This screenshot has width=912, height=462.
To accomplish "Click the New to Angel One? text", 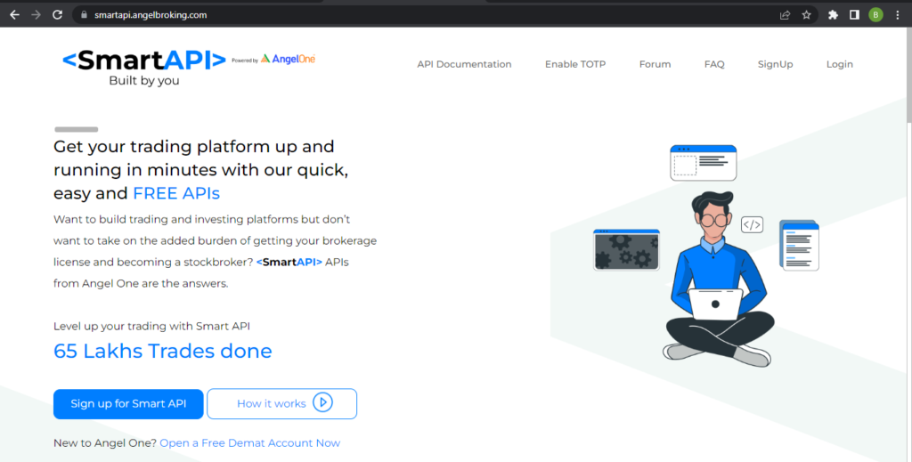I will click(x=105, y=442).
